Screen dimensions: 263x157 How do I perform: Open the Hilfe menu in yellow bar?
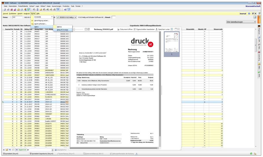point(38,14)
